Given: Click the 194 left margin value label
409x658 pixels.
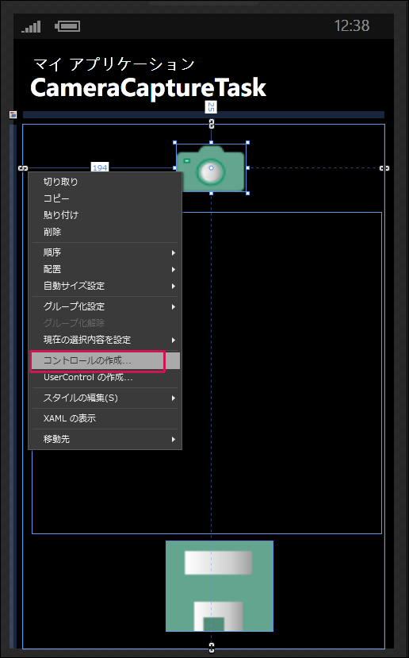Looking at the screenshot, I should [100, 167].
